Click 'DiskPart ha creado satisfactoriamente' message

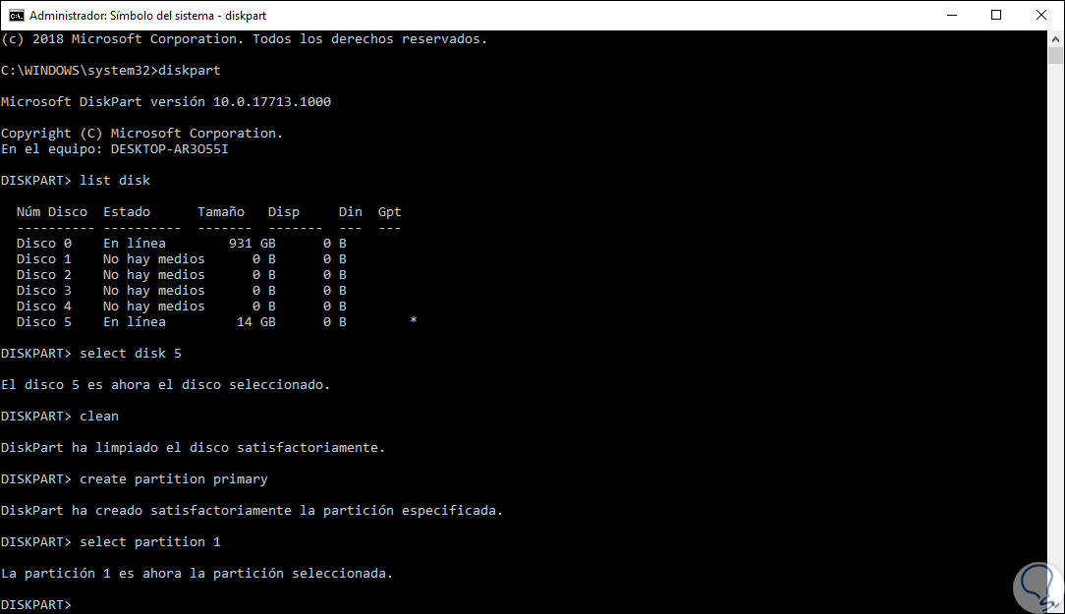click(252, 510)
